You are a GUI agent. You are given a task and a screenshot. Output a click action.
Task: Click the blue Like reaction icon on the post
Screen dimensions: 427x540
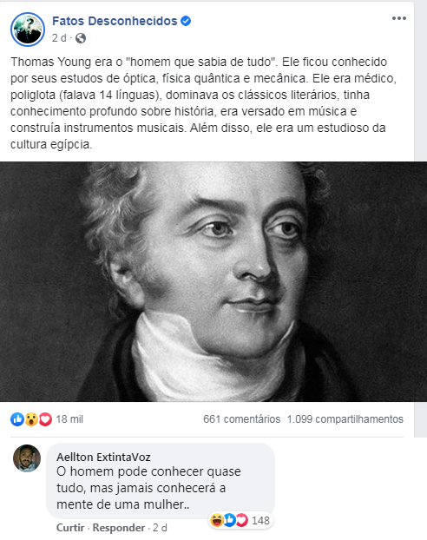(x=17, y=419)
